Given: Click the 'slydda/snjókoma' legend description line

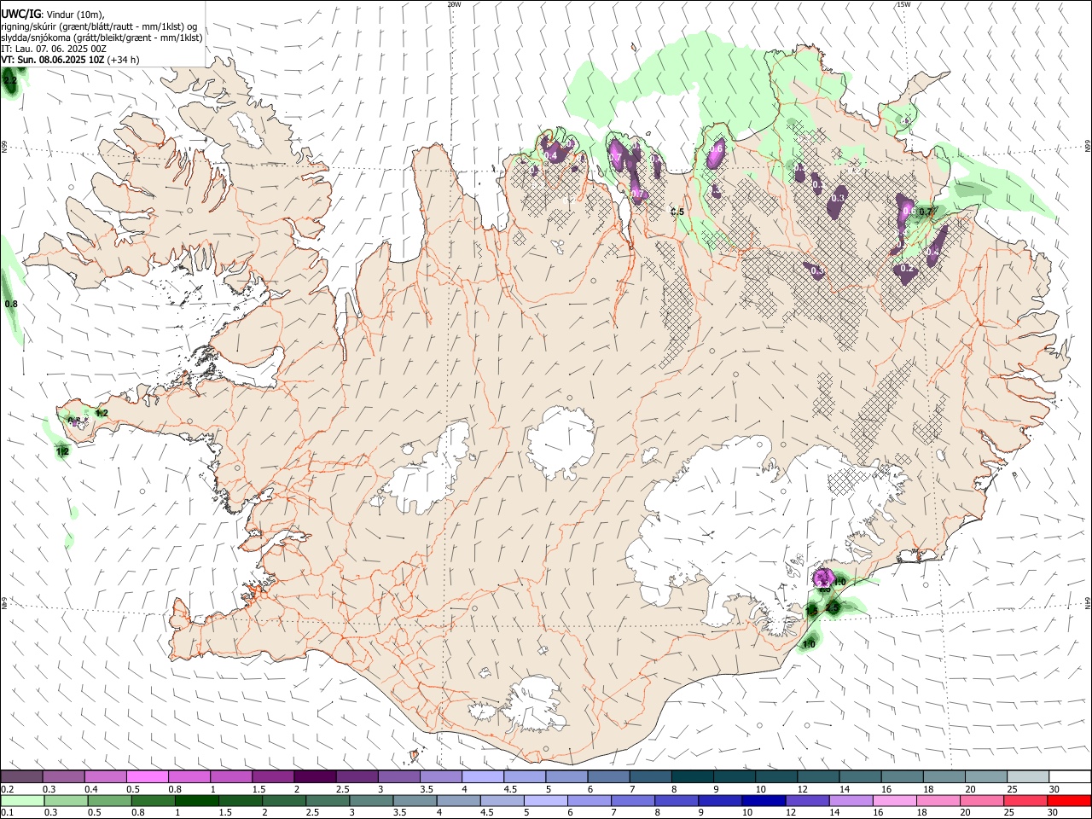Looking at the screenshot, I should point(102,38).
